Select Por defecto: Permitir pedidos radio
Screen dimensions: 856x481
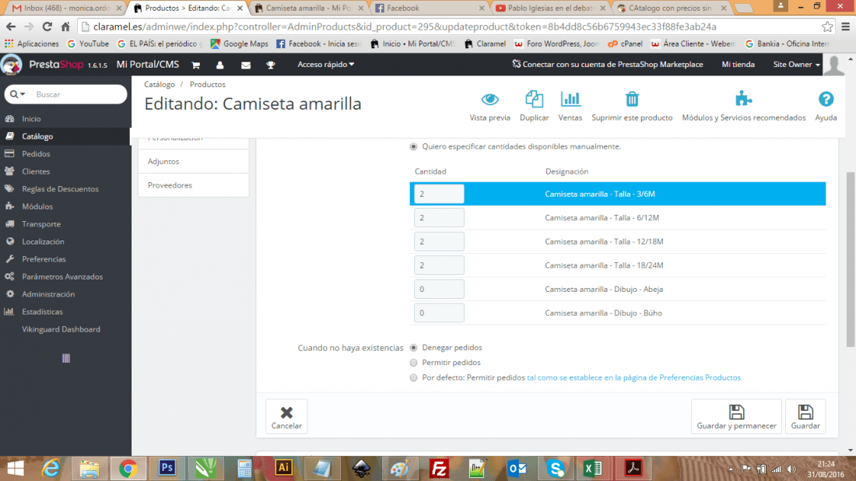coord(413,377)
